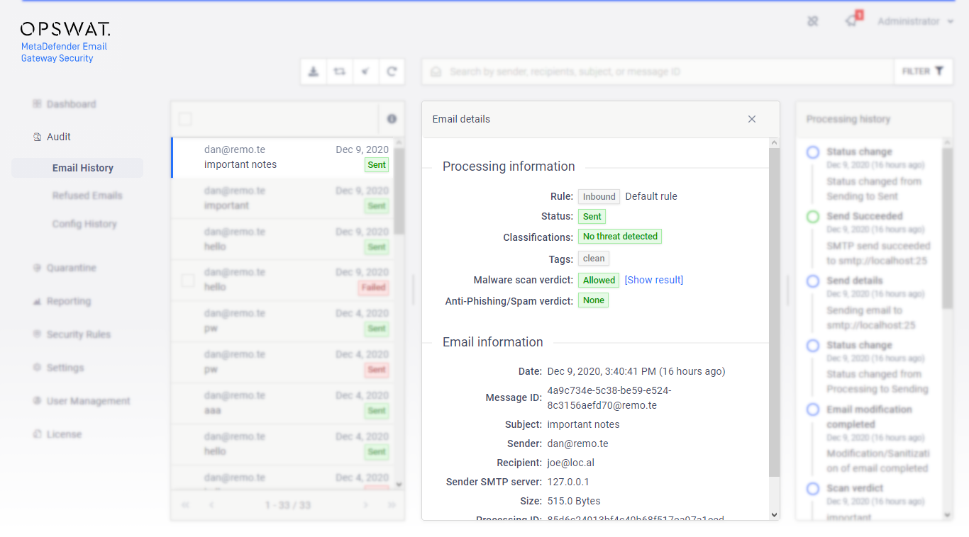The height and width of the screenshot is (537, 969).
Task: Close the Email details panel
Action: coord(752,119)
